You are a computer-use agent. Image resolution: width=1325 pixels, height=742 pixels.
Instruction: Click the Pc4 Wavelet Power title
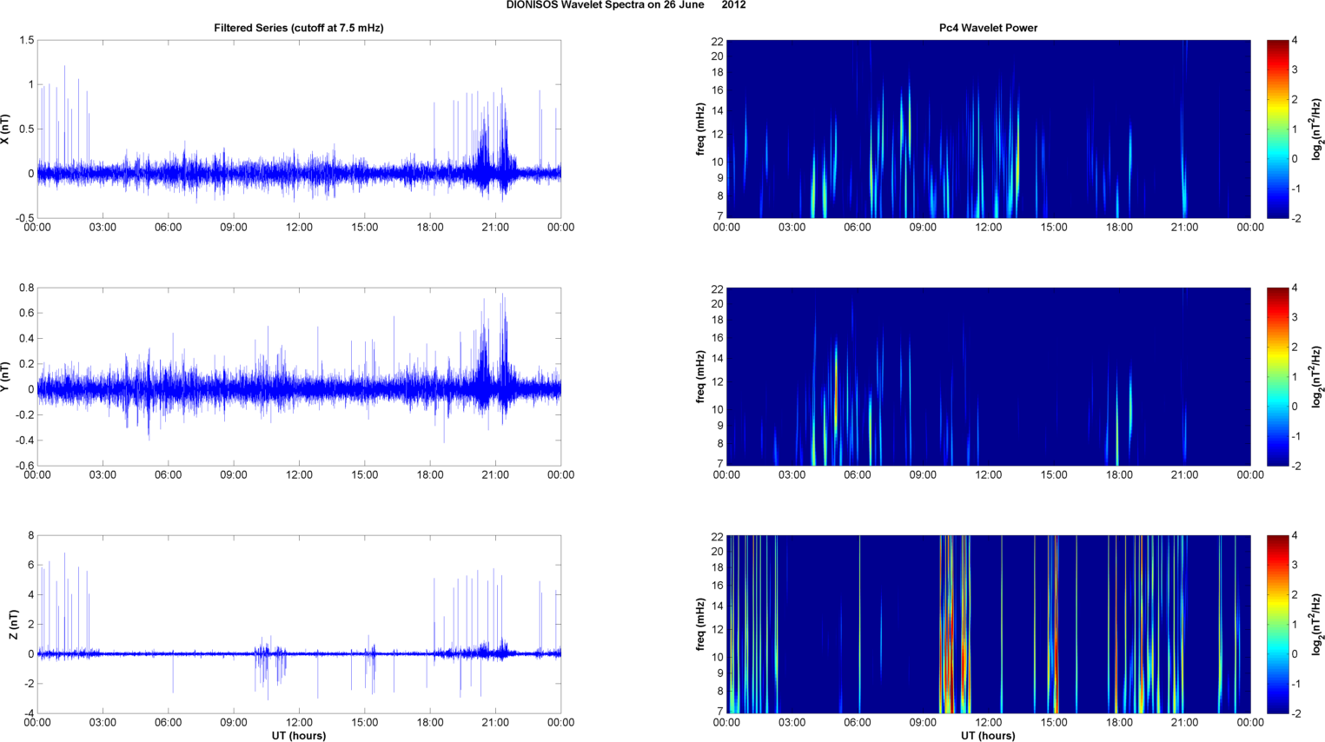988,28
